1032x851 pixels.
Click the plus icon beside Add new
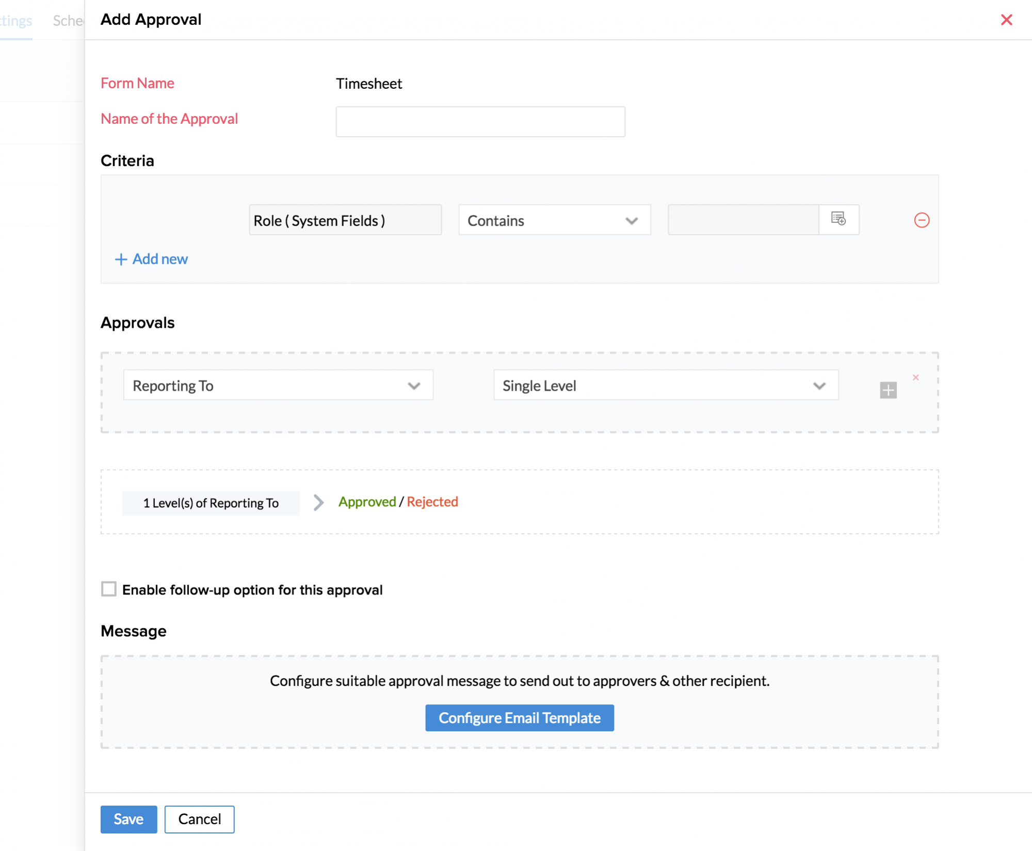pos(121,259)
